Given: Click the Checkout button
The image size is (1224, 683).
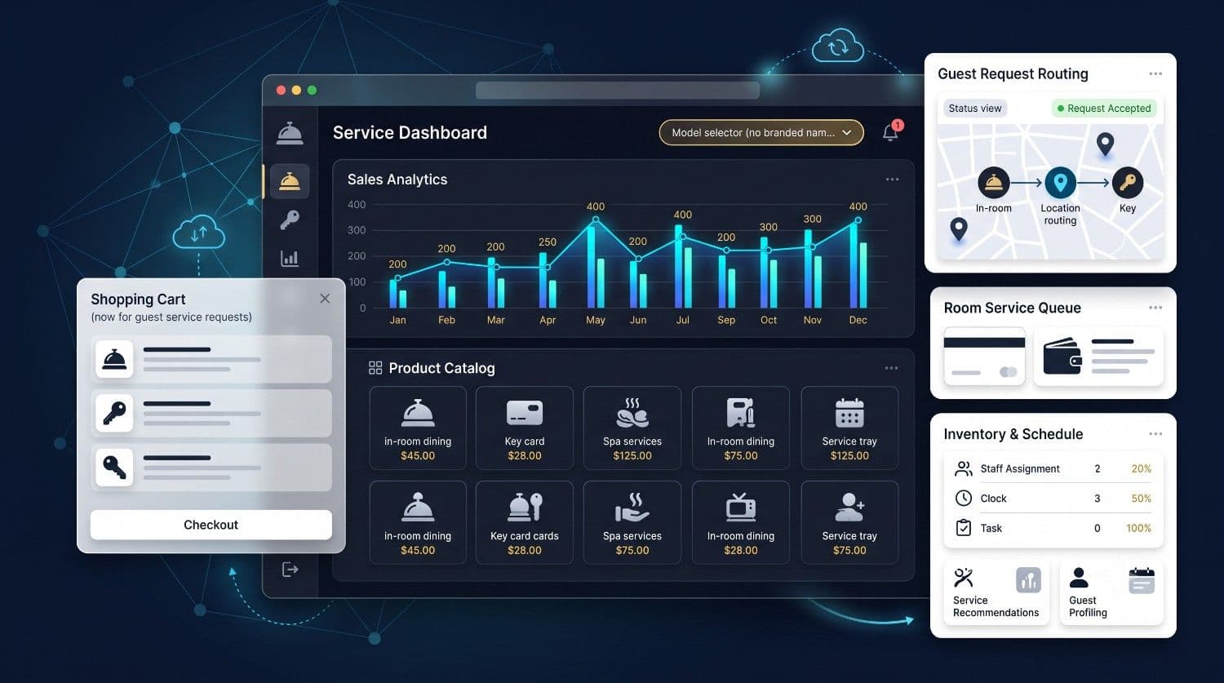Looking at the screenshot, I should (x=211, y=525).
